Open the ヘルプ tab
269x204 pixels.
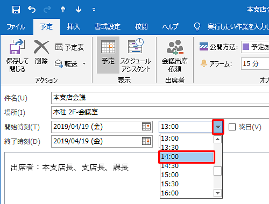point(171,27)
